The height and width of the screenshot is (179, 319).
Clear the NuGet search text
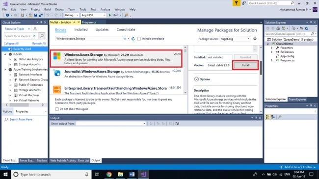[125, 39]
